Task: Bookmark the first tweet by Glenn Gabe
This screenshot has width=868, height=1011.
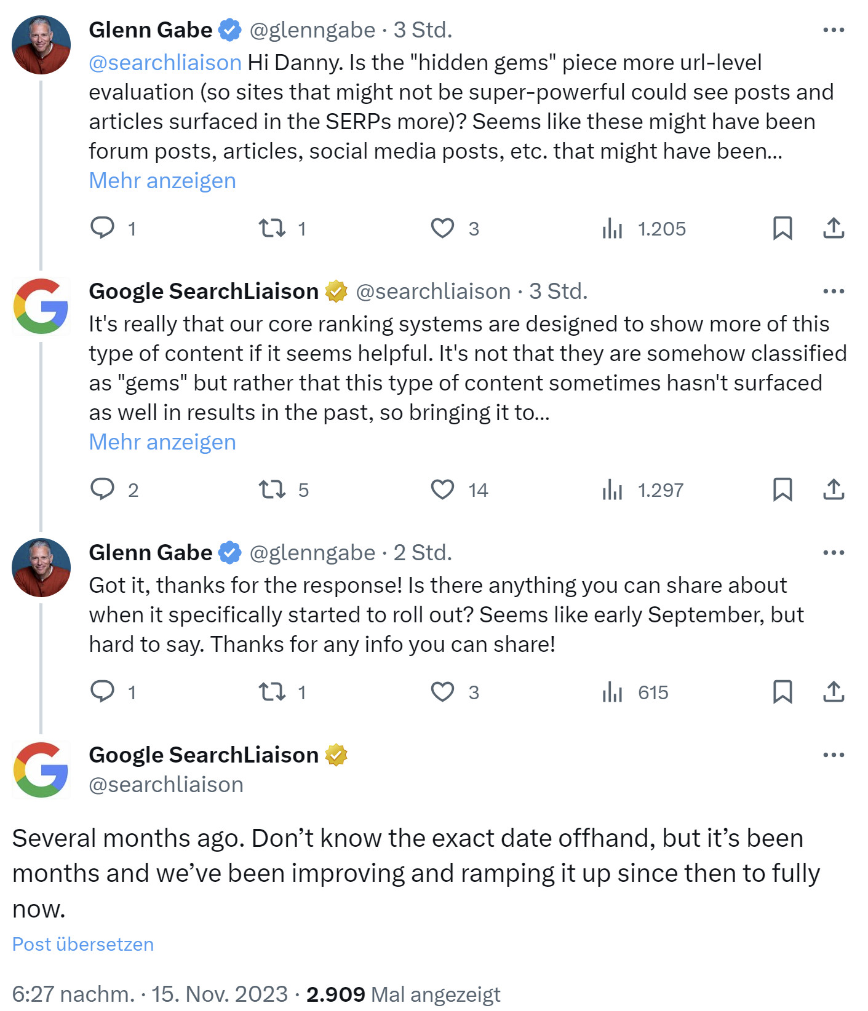Action: (782, 228)
